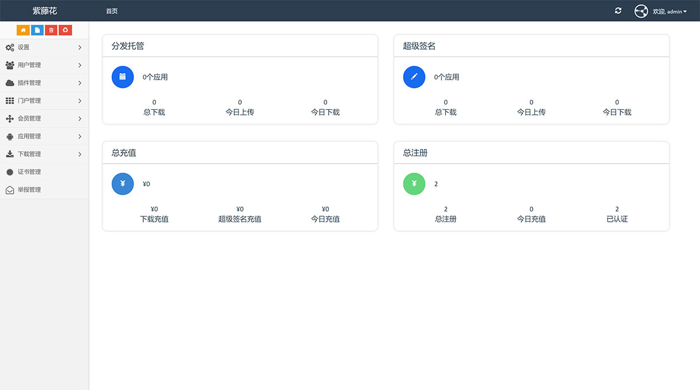Click the blue yen icon in 总充值

pyautogui.click(x=123, y=184)
